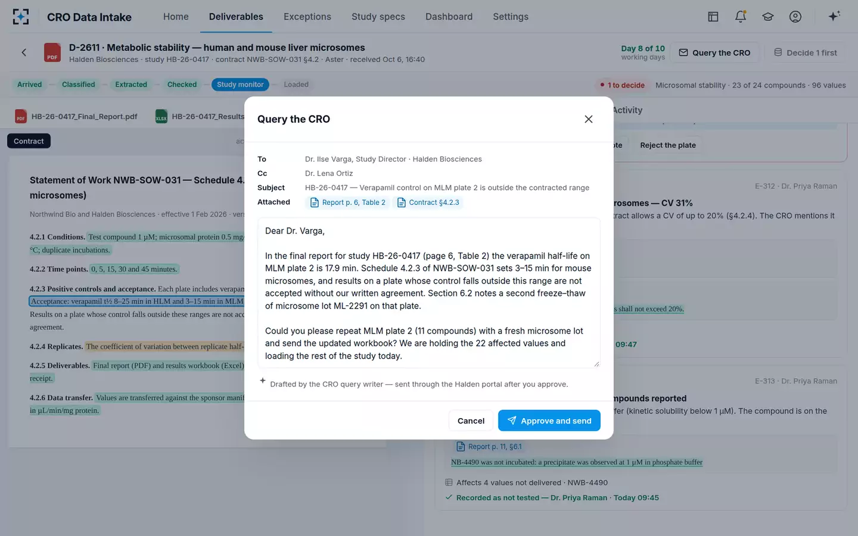
Task: Select the Arrived pipeline stage
Action: pyautogui.click(x=29, y=85)
